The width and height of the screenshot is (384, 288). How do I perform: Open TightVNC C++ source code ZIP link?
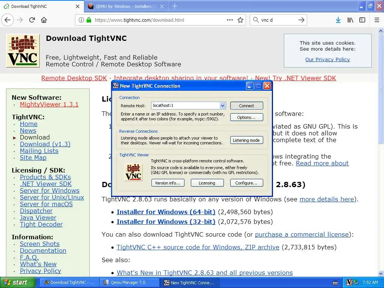point(198,247)
